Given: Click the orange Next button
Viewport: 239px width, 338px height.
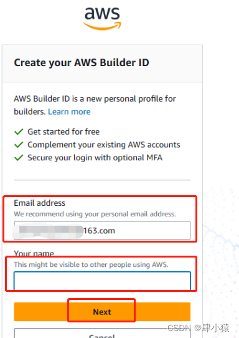Looking at the screenshot, I should (102, 312).
